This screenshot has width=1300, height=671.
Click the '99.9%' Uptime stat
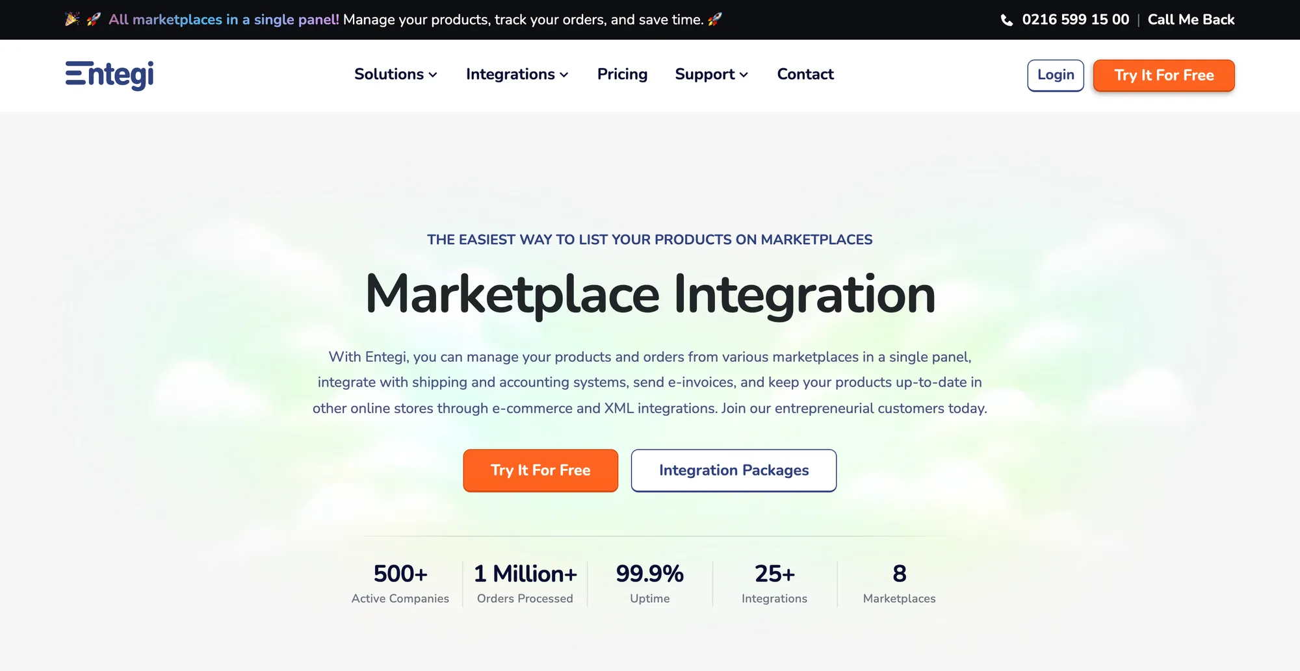point(650,583)
